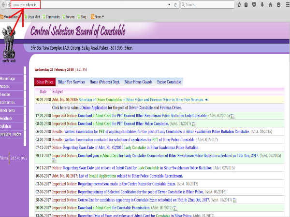This screenshot has width=290, height=217.
Task: Click the national emblem logo
Action: tap(9, 44)
